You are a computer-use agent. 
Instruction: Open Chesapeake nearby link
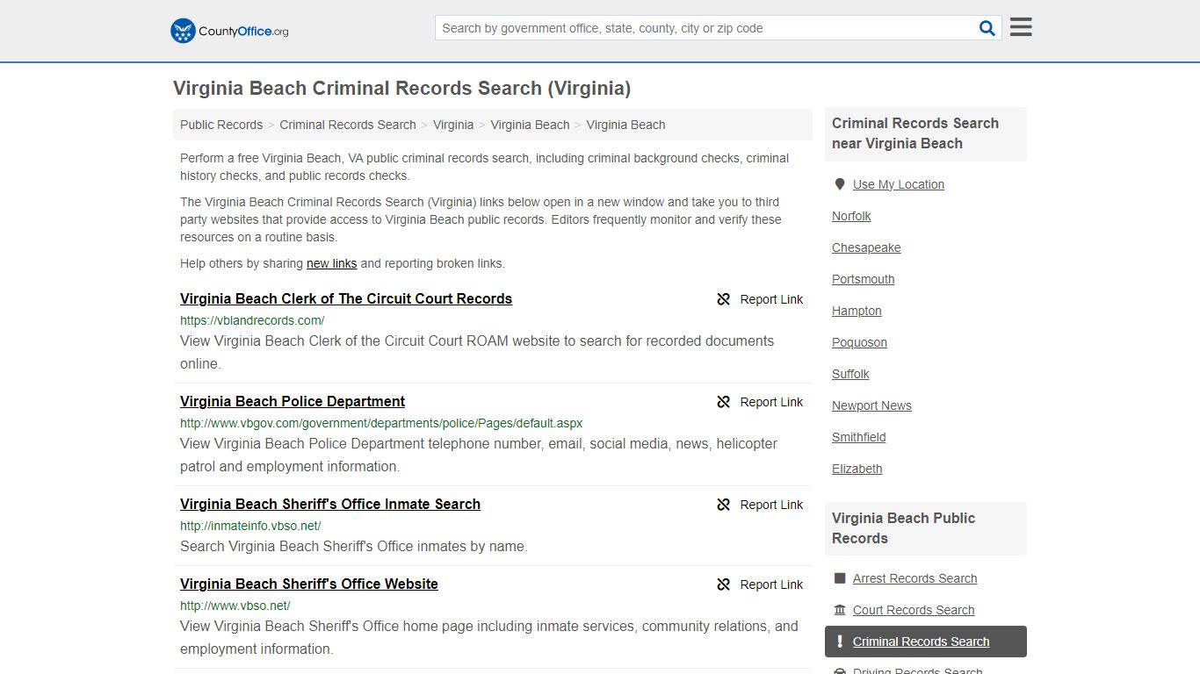866,247
